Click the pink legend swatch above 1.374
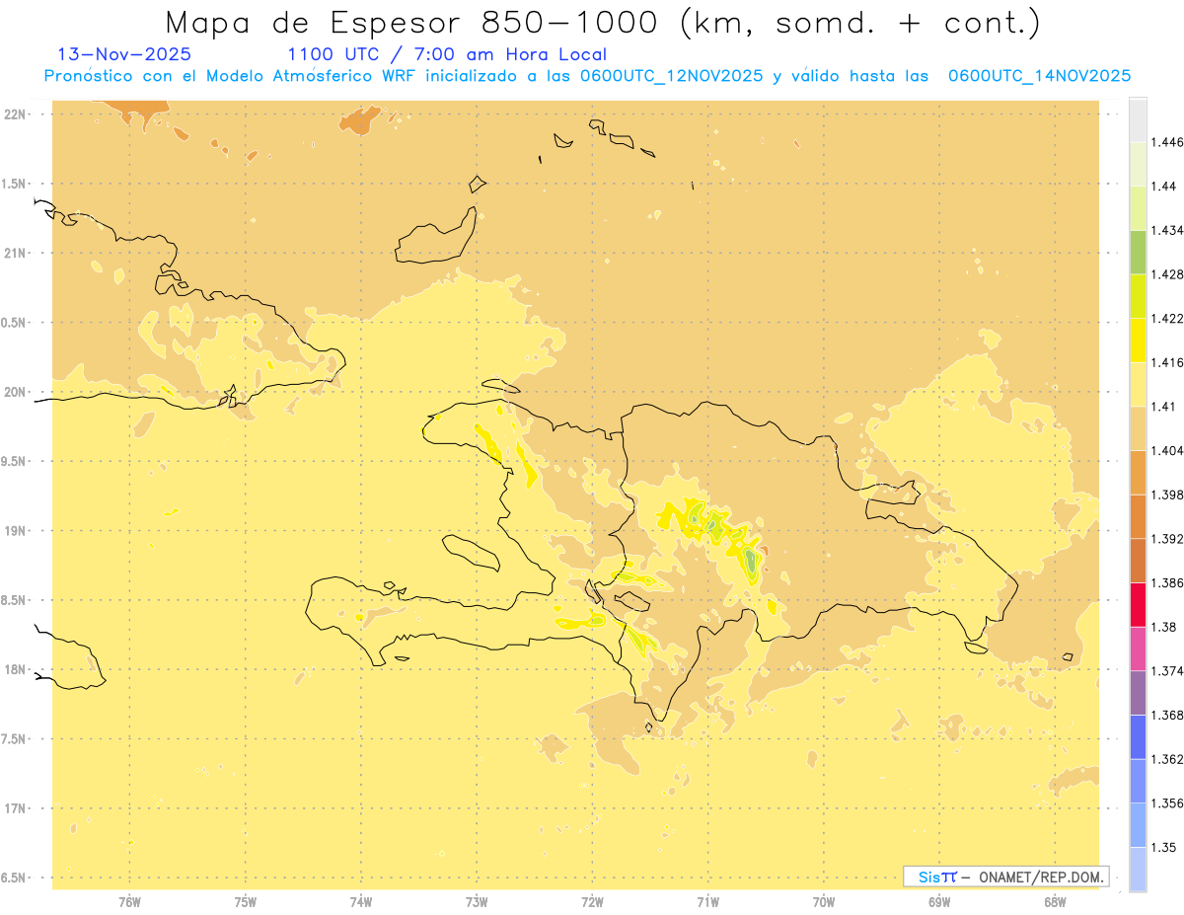1184x915 pixels. tap(1138, 648)
